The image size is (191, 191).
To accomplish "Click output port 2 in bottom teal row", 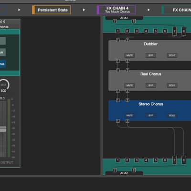I will tap(127, 160).
